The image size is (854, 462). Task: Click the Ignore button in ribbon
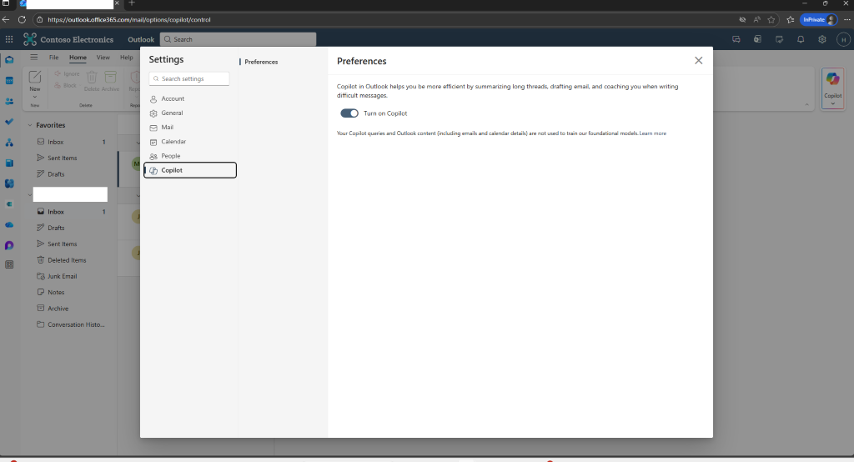pos(67,73)
